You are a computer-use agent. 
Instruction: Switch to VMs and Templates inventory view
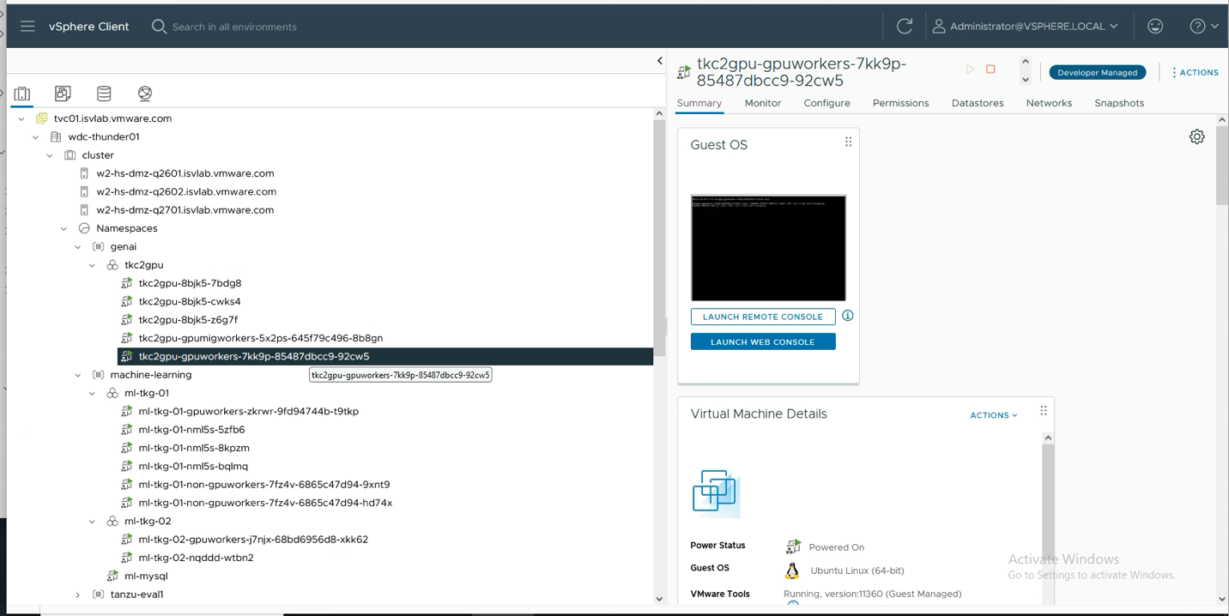point(63,93)
